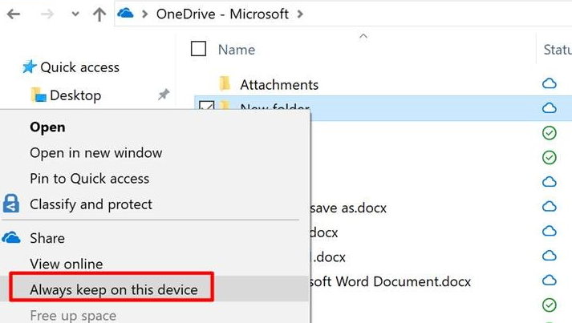Expand chevron after OneDrive - Microsoft path
Screen dimensions: 572x323
point(300,14)
